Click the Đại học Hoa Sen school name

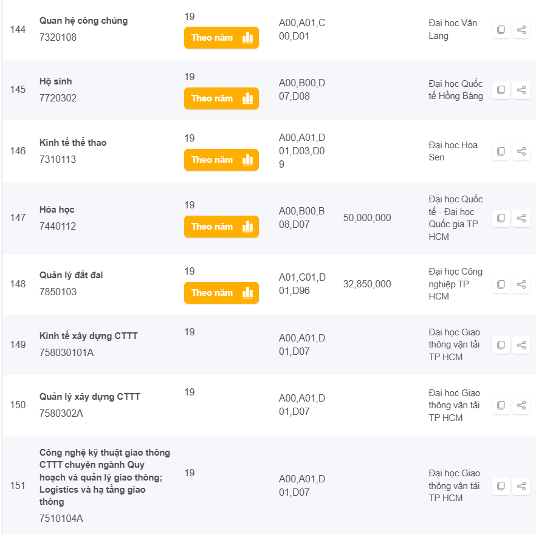click(x=453, y=151)
